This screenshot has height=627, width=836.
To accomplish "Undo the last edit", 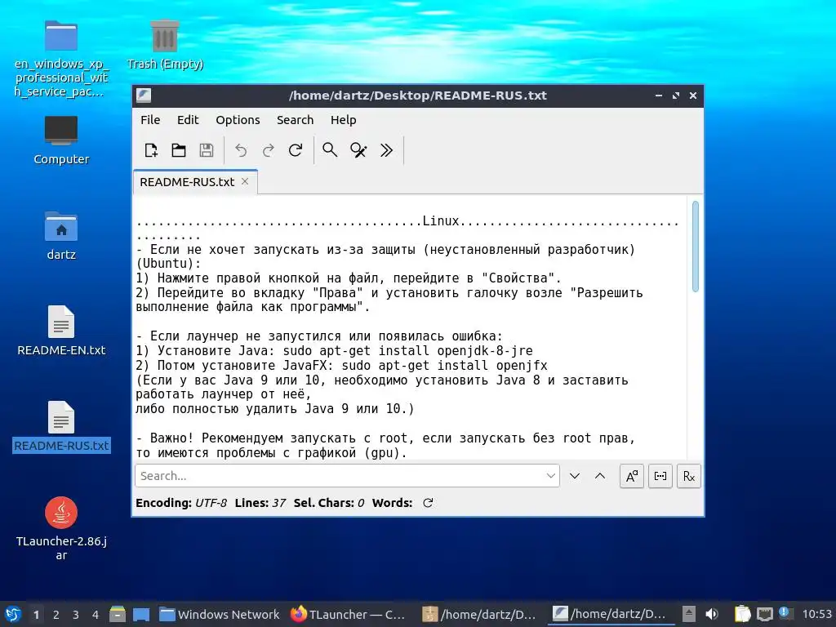I will coord(241,150).
